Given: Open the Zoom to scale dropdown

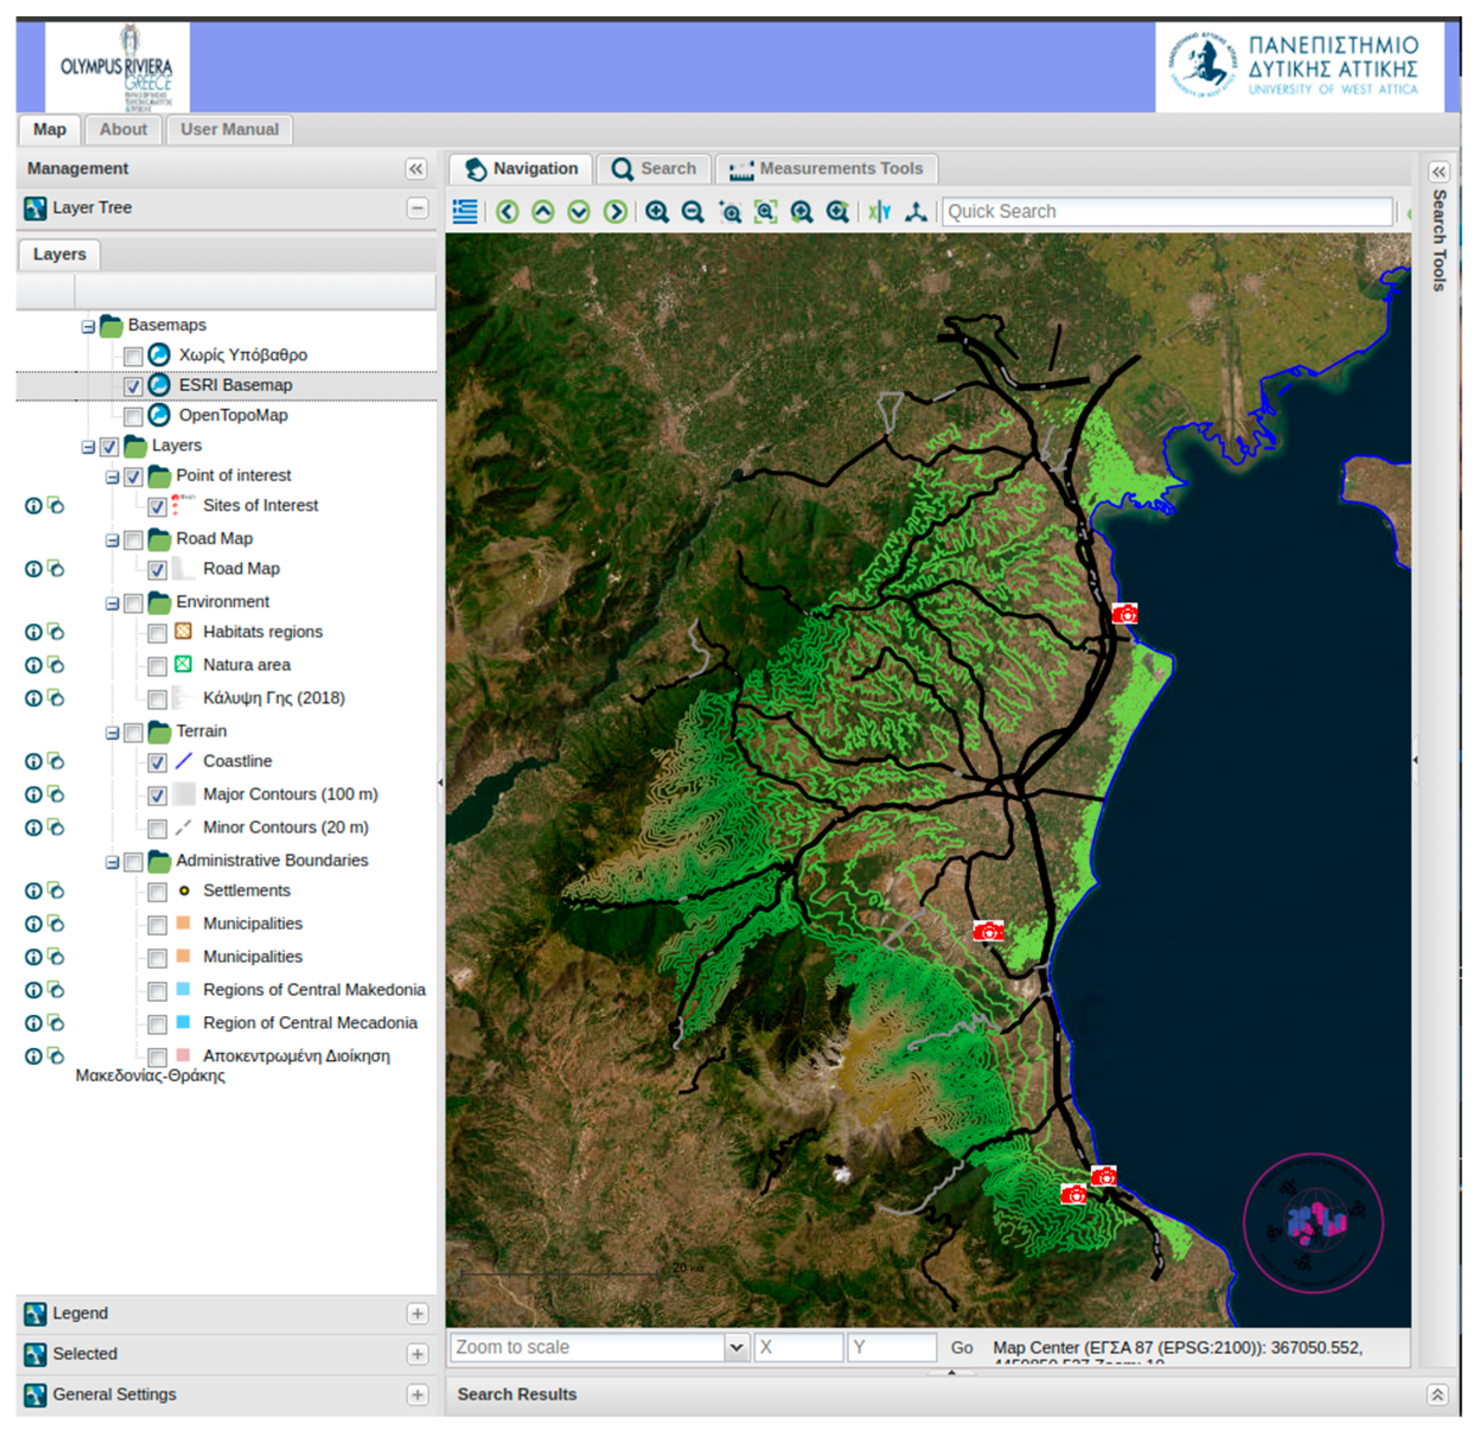Looking at the screenshot, I should [x=736, y=1347].
